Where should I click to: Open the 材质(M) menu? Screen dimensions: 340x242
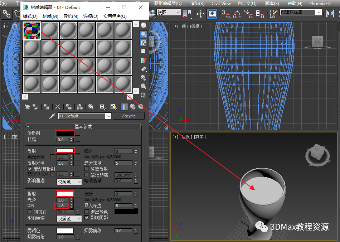coord(50,16)
